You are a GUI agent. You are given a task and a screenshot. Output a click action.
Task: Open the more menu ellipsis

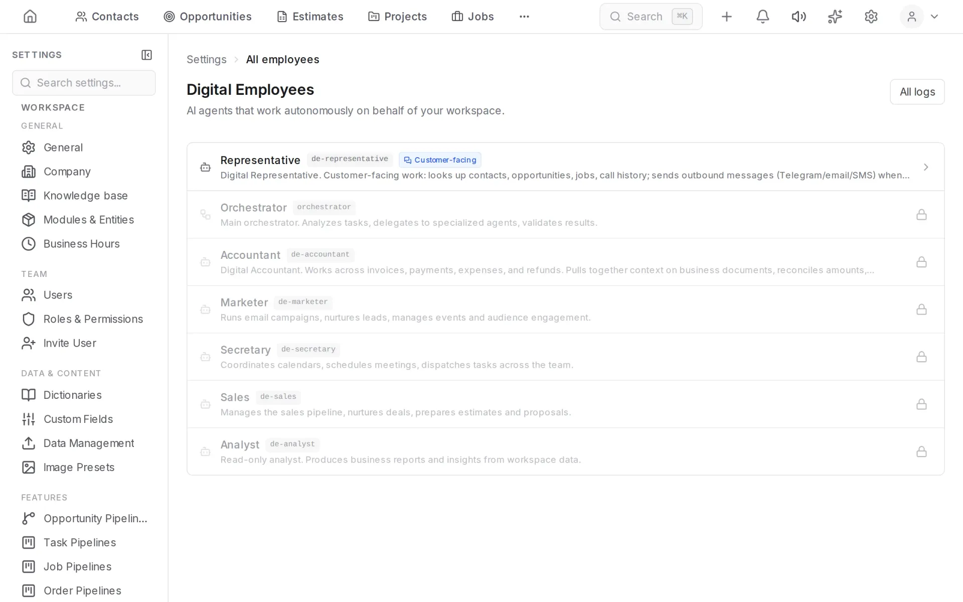pos(524,17)
